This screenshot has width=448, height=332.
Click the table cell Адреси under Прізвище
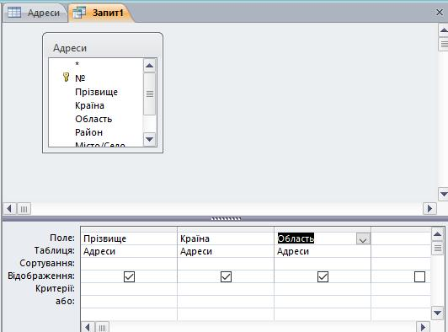129,251
